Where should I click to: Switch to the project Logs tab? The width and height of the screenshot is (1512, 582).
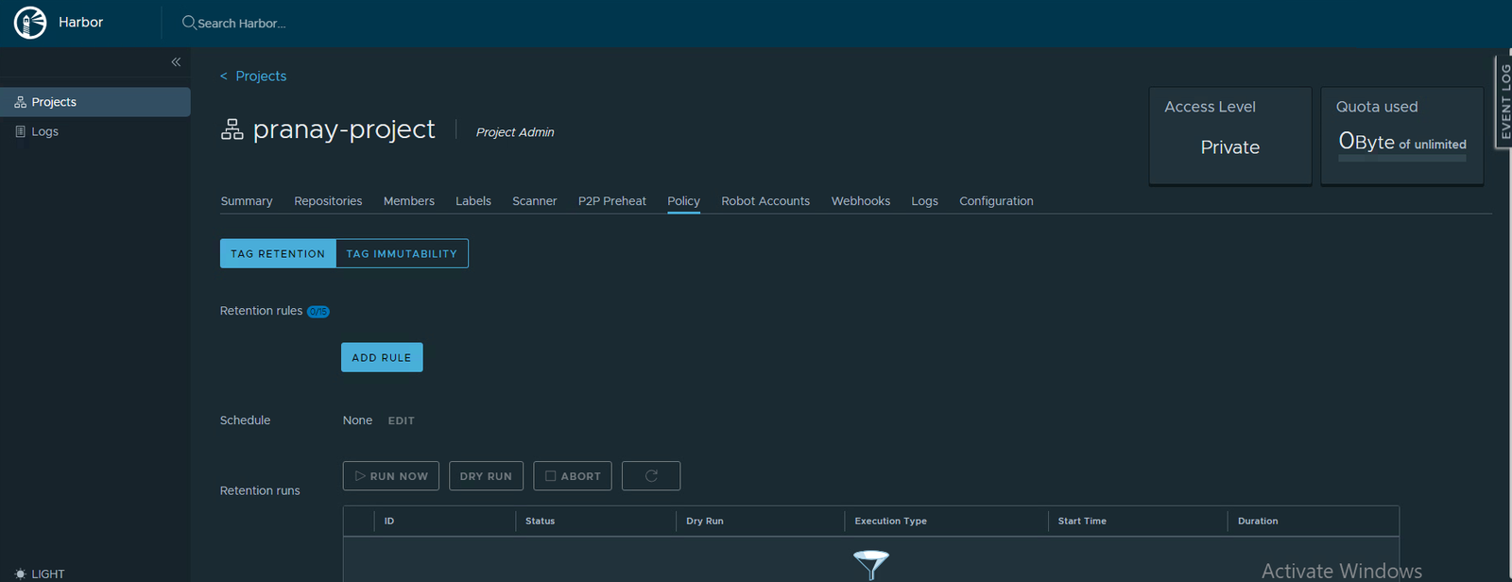924,201
